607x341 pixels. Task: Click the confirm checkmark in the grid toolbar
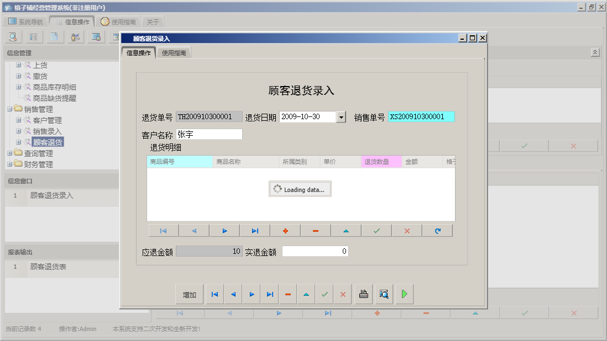pos(376,230)
